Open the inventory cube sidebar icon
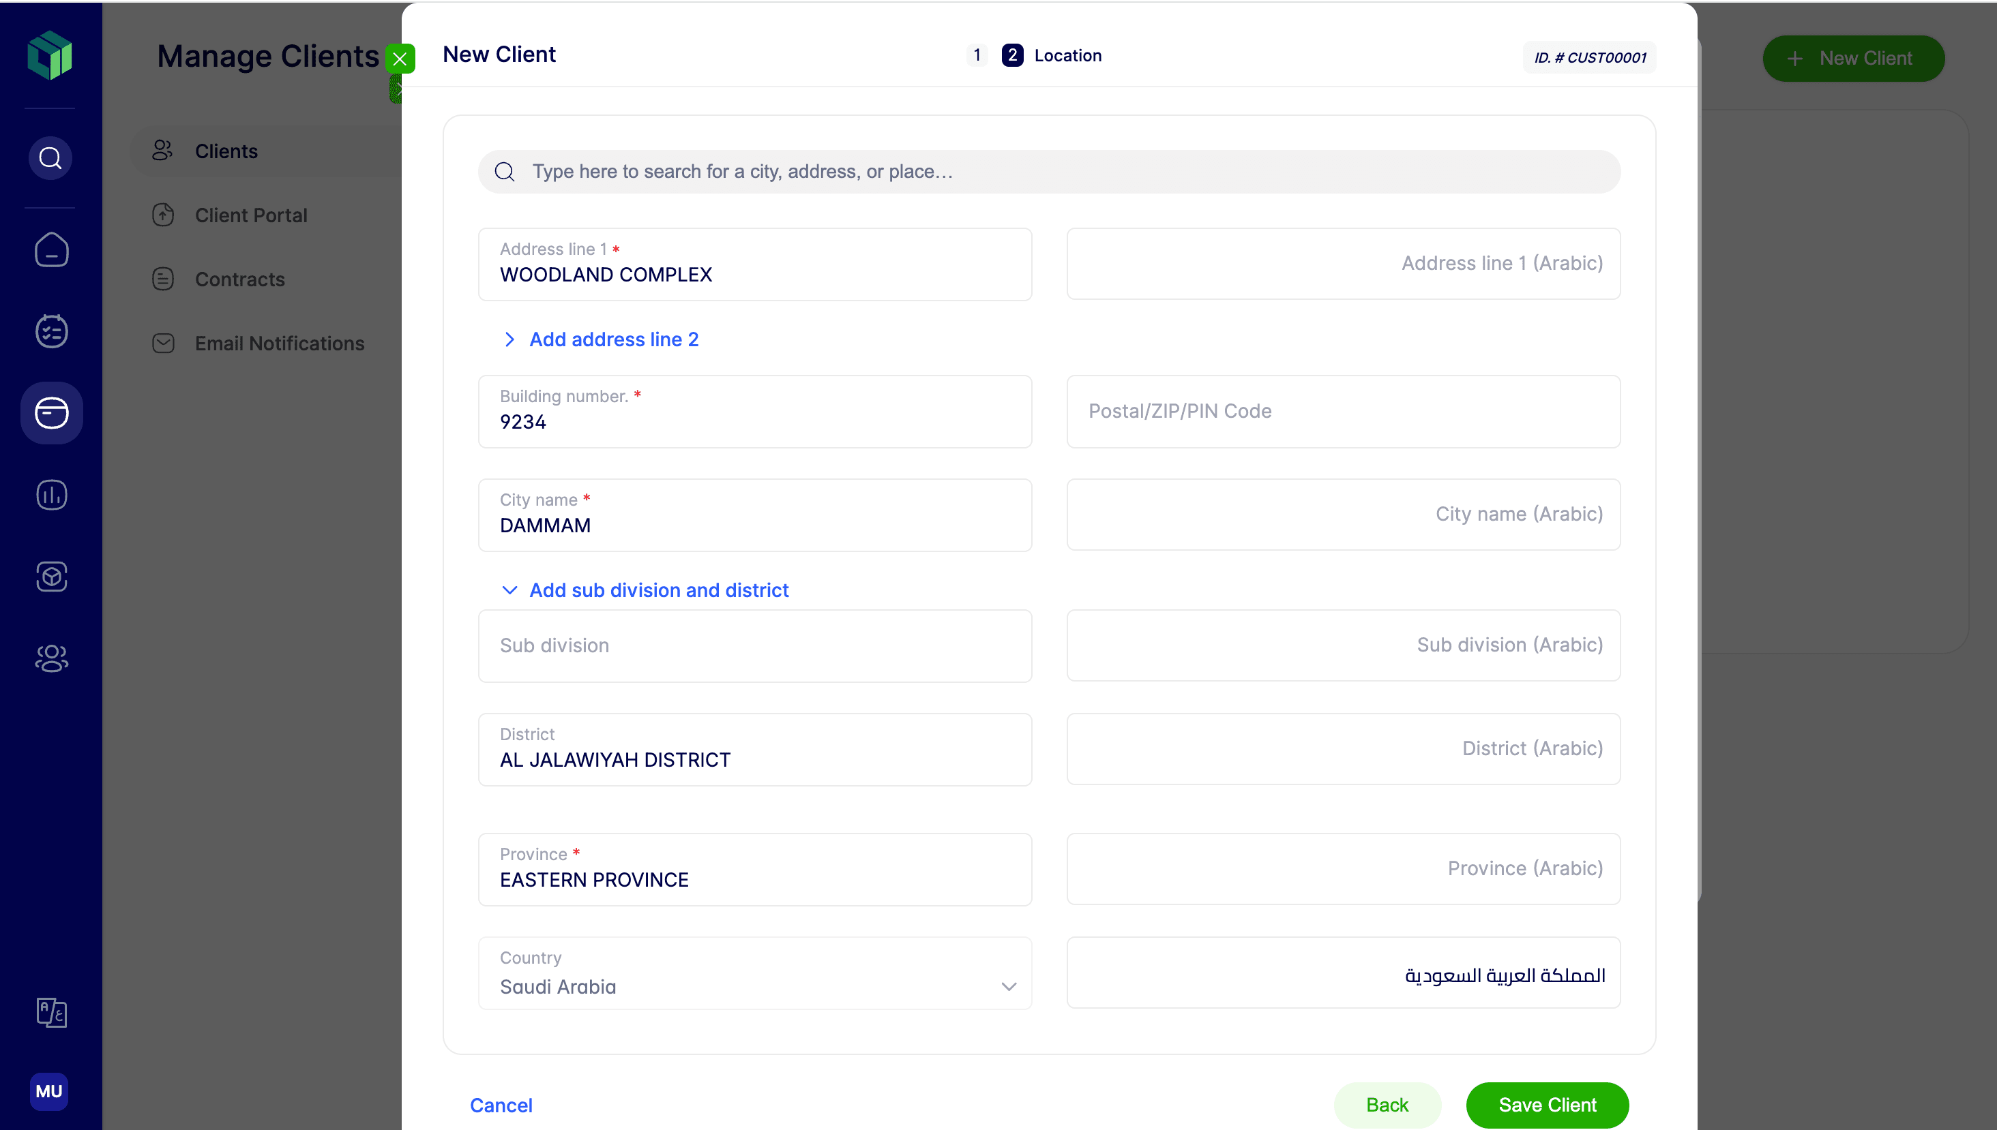This screenshot has height=1130, width=1997. 51,577
